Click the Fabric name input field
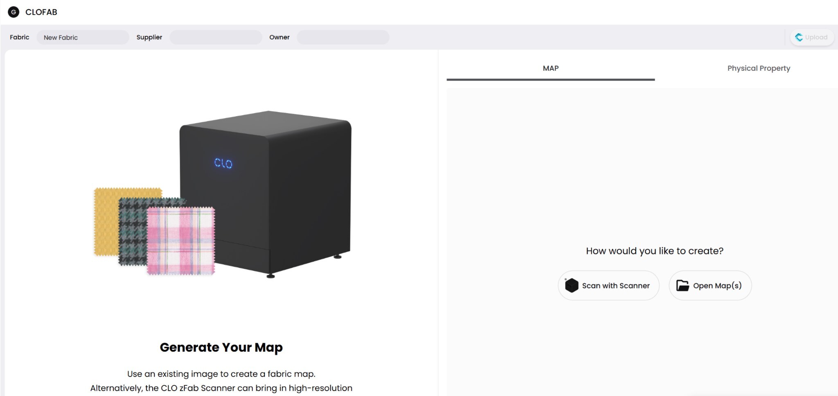This screenshot has height=396, width=838. (83, 37)
